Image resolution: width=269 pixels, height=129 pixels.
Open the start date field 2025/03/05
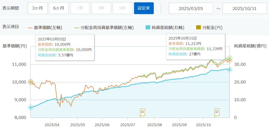191,8
